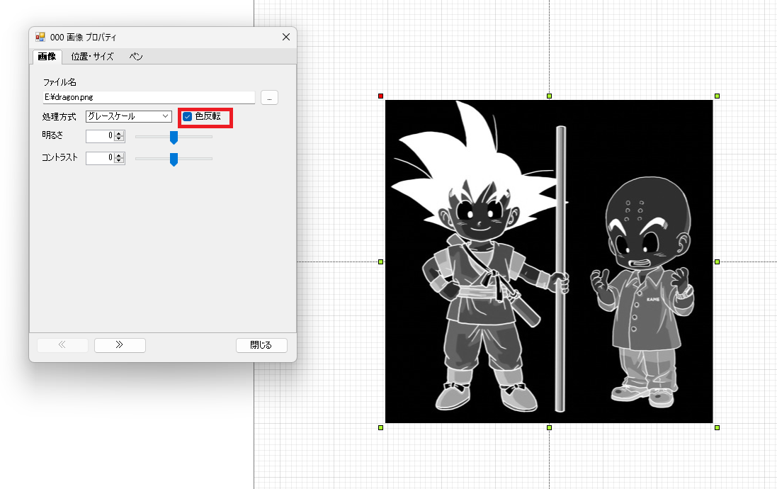Browse for file with the ... button
This screenshot has width=777, height=489.
pos(270,98)
